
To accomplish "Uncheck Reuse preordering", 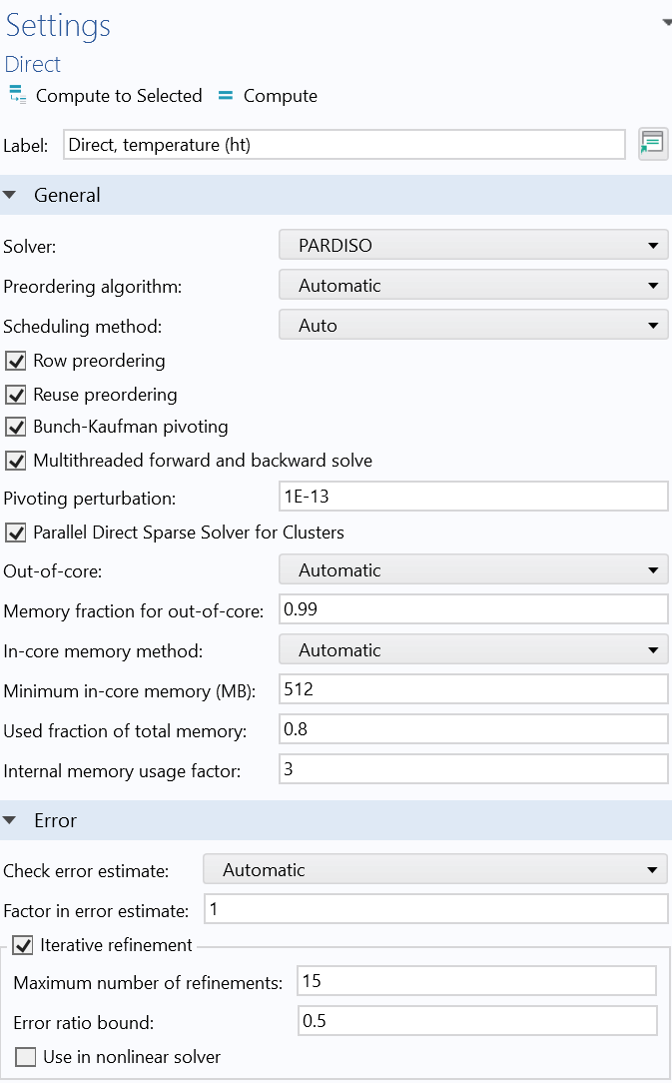I will (16, 395).
